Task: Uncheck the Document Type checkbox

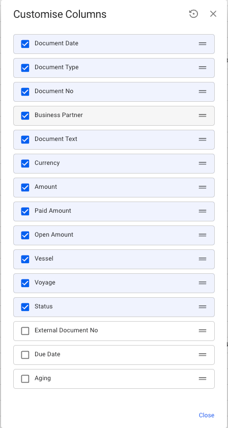Action: coord(25,68)
